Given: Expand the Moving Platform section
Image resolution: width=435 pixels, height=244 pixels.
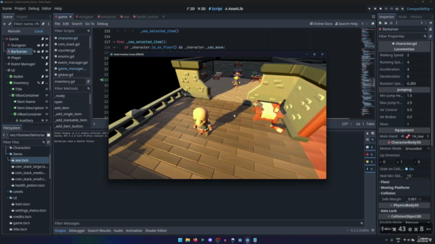Looking at the screenshot, I should click(x=394, y=188).
